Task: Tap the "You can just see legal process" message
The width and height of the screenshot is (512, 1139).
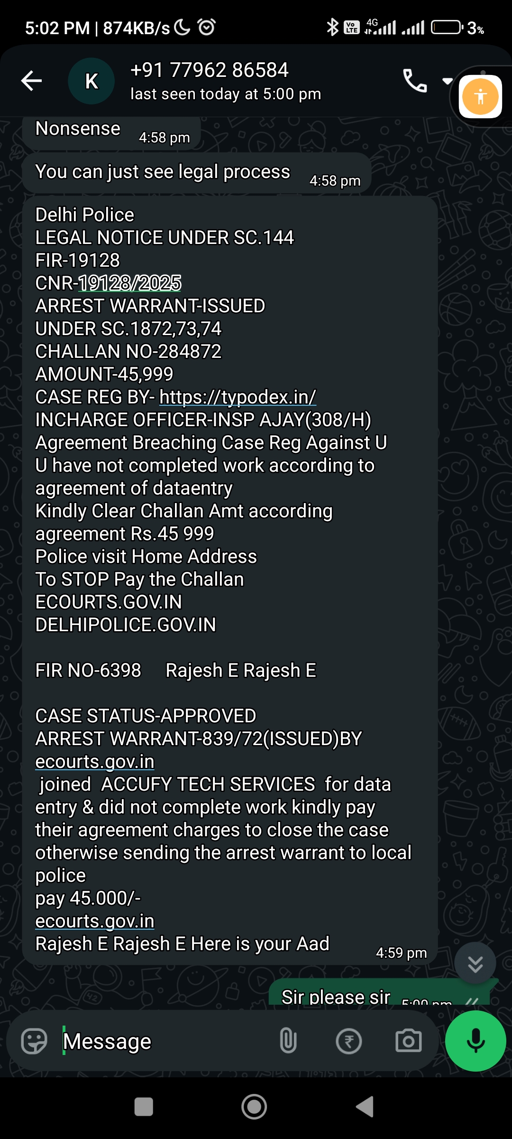Action: point(163,172)
